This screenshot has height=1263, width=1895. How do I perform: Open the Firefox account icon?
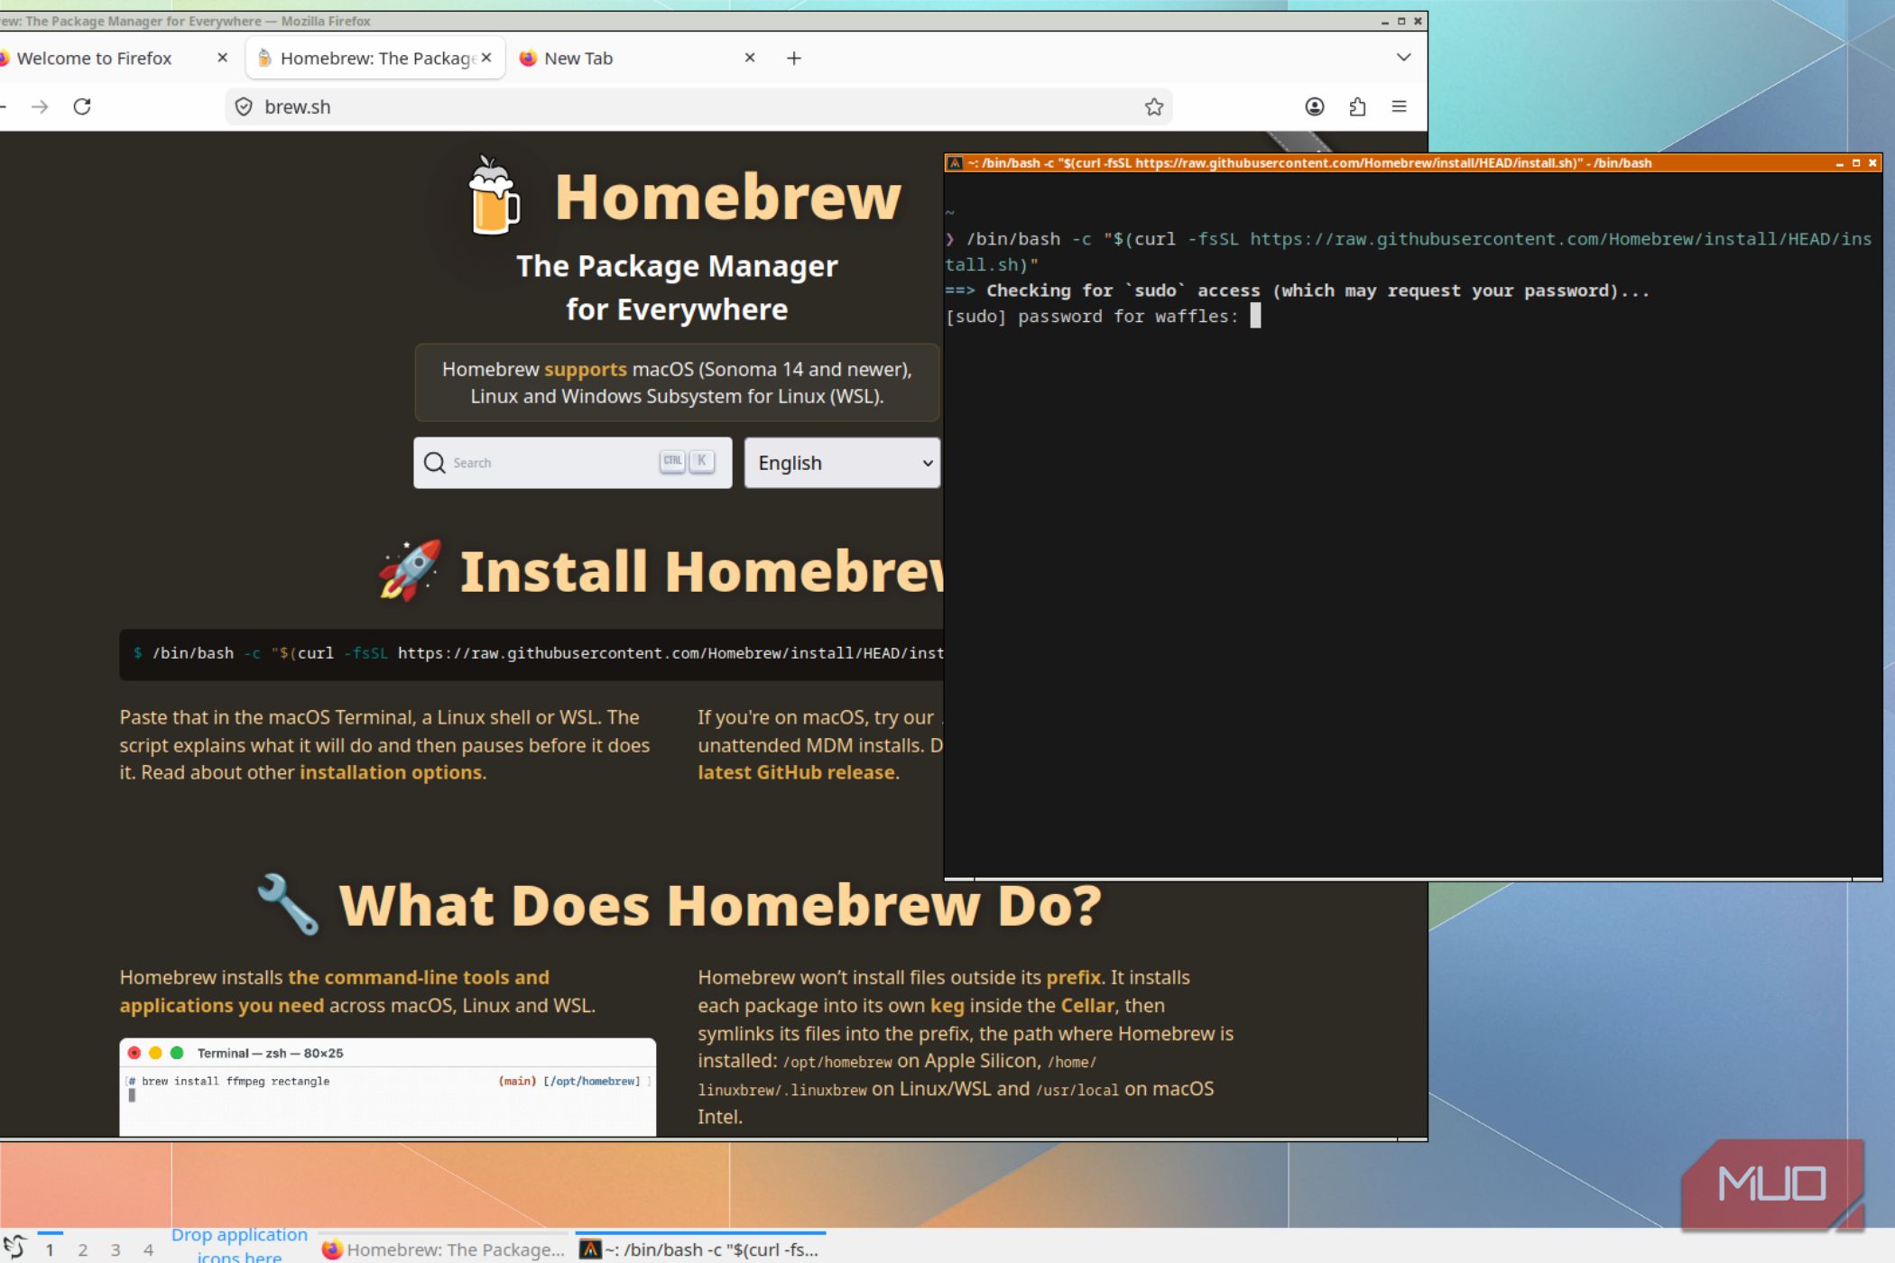(1314, 106)
